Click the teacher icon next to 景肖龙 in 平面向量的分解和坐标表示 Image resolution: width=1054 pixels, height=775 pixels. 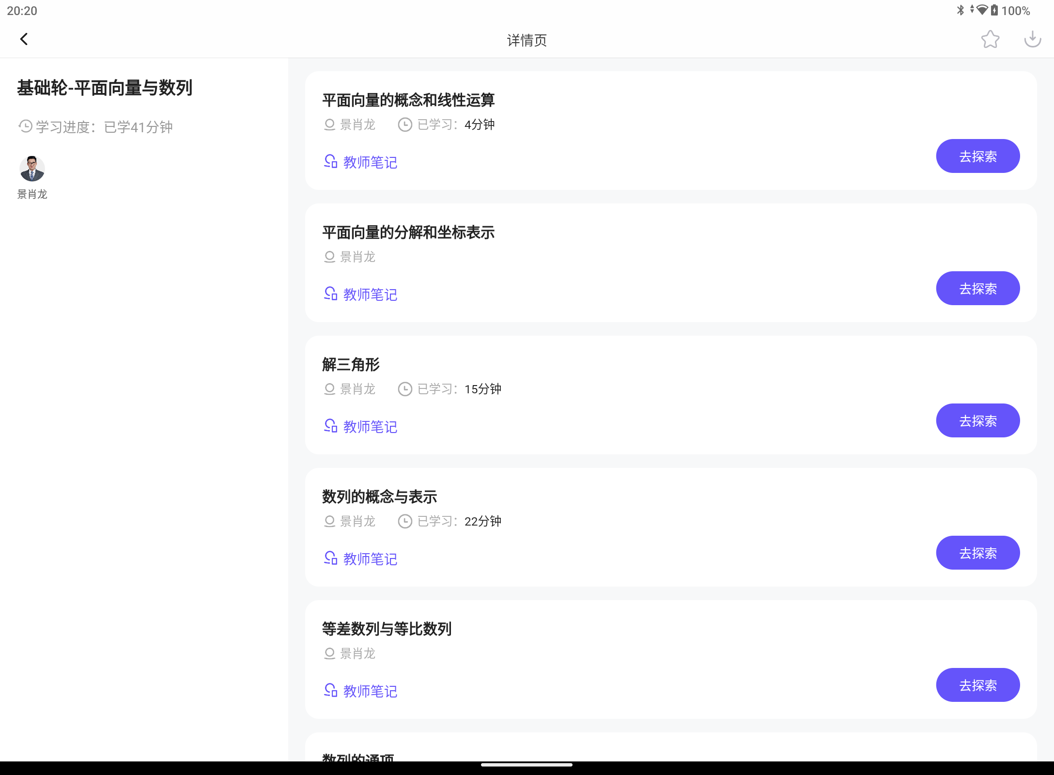[329, 257]
